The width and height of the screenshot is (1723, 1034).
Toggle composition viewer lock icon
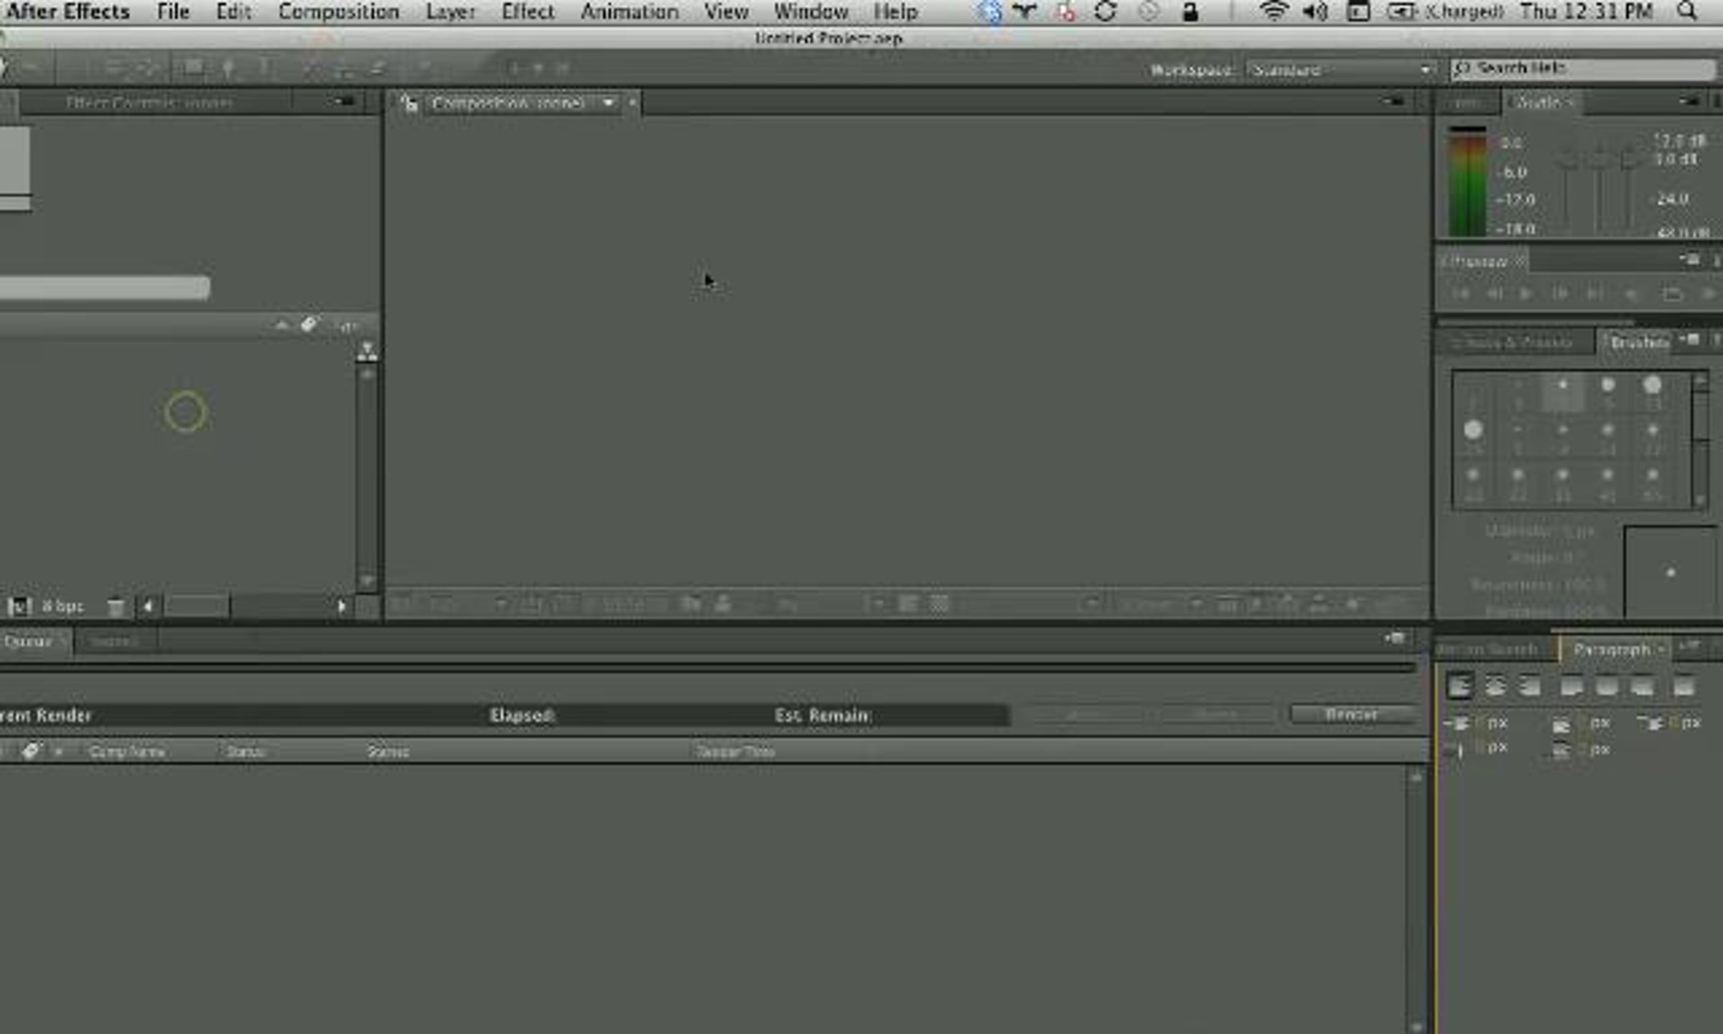[409, 103]
